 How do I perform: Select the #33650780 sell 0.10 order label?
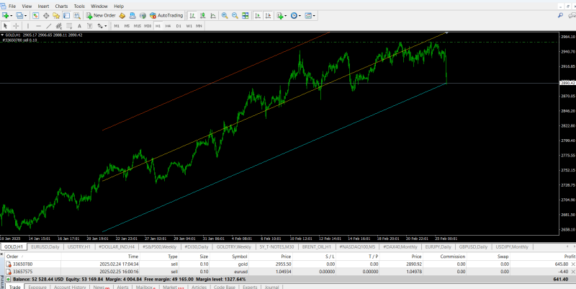click(x=20, y=40)
